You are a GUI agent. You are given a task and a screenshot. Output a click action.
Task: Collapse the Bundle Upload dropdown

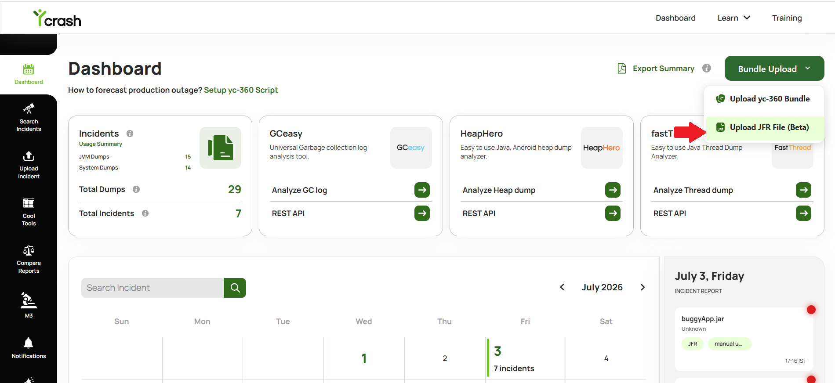pyautogui.click(x=774, y=69)
